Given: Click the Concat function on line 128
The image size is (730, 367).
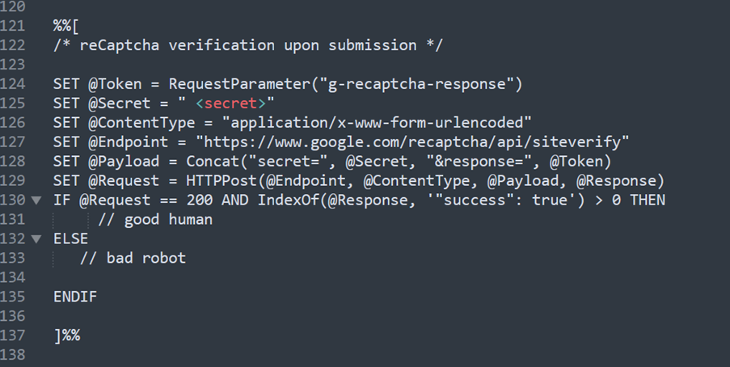Looking at the screenshot, I should click(213, 161).
